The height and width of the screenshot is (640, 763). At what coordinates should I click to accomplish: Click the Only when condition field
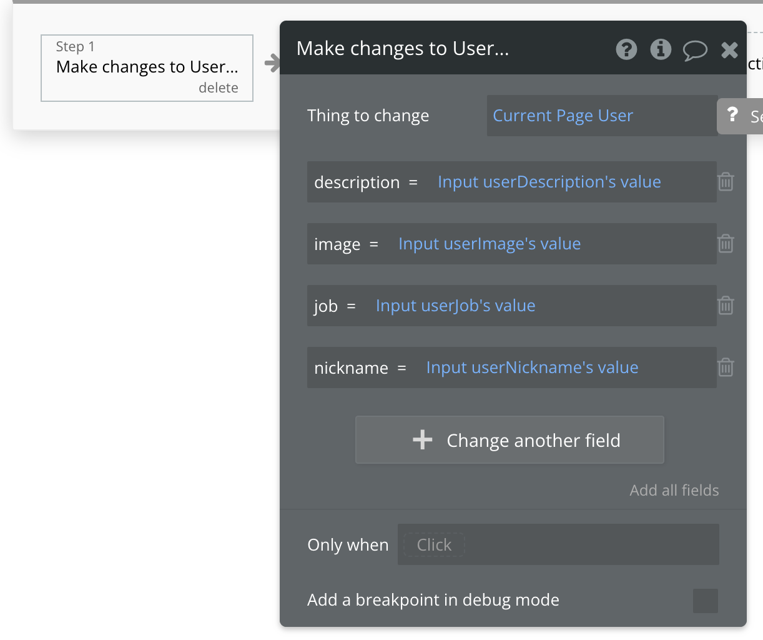click(x=558, y=545)
